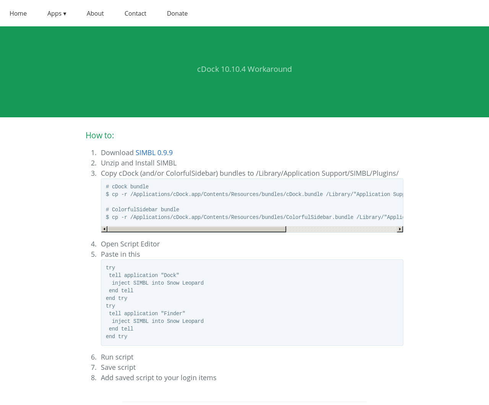Click the 'Unzip and Install SIMBL' step
This screenshot has width=489, height=405.
coord(139,163)
